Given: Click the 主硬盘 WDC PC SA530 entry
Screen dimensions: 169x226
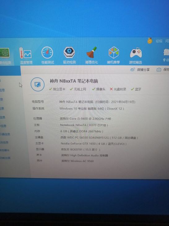Looking at the screenshot, I should (x=99, y=138).
